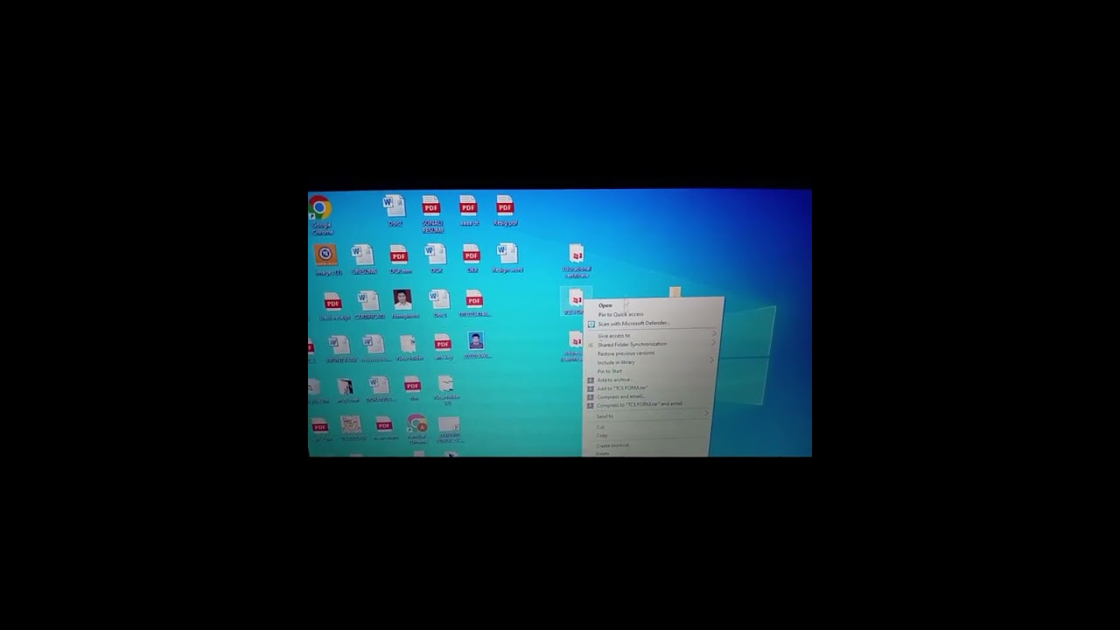Select the CERTIFICATE Word document icon

pyautogui.click(x=368, y=303)
